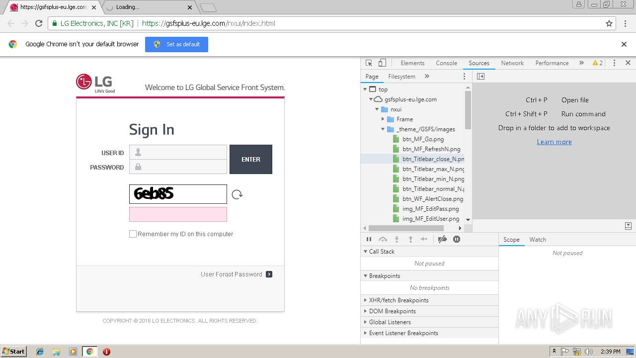636x358 pixels.
Task: Click the volume icon in system tray
Action: click(589, 352)
